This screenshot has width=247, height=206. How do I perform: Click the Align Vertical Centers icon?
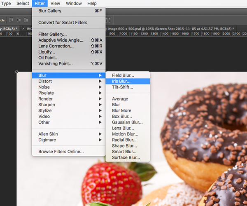pyautogui.click(x=19, y=20)
